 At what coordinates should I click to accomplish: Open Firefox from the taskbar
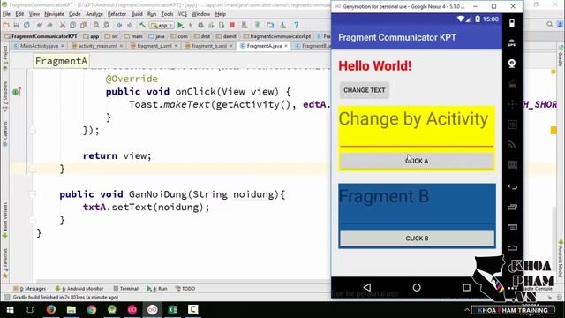[51, 310]
